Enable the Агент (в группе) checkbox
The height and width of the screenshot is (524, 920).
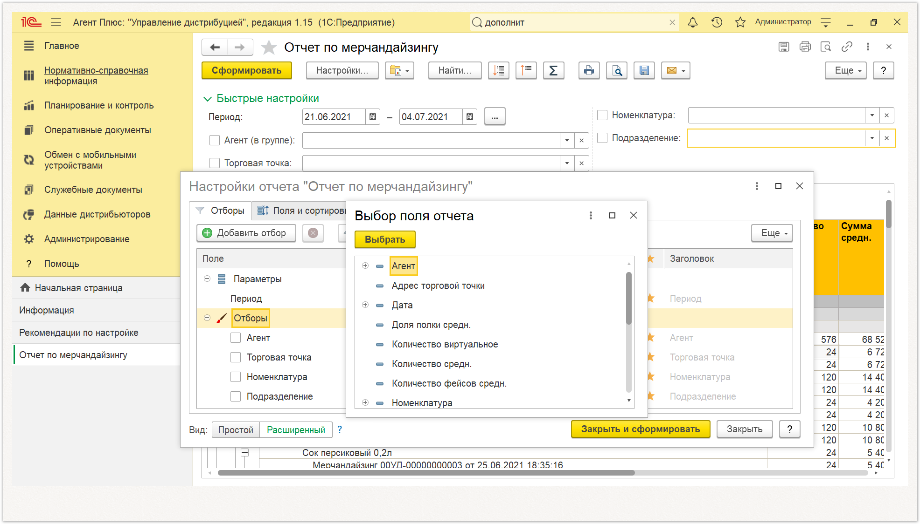point(215,140)
